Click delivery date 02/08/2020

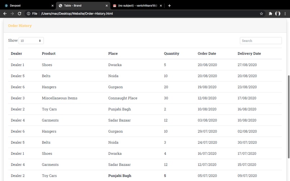coord(247,131)
